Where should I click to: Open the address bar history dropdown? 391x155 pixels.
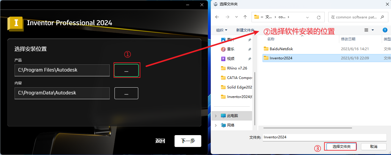(307, 17)
